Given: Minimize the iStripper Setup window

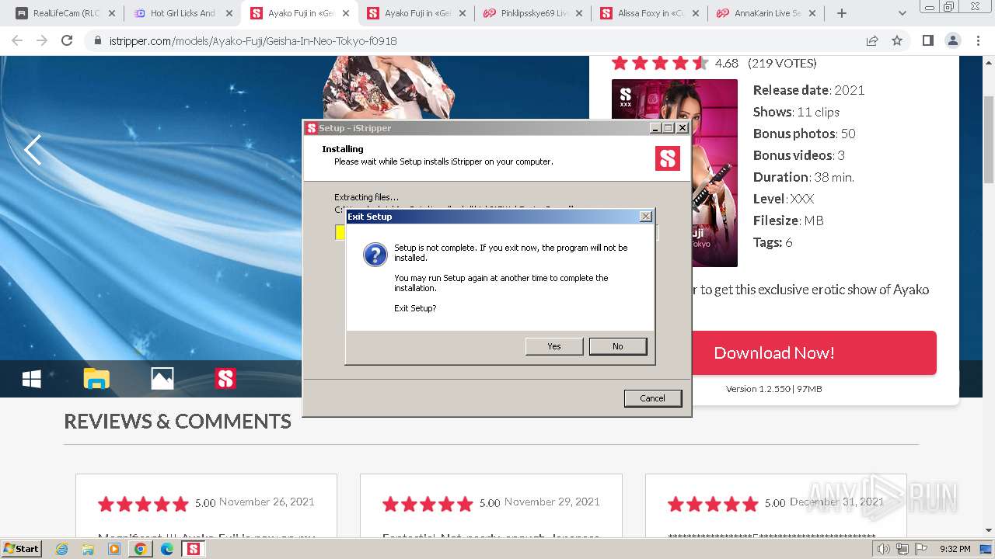Looking at the screenshot, I should [x=655, y=128].
